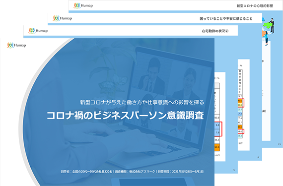The image size is (283, 186).
Task: Click the Humap logo on the 困っていることや不安に感じること slide
Action: coord(62,18)
